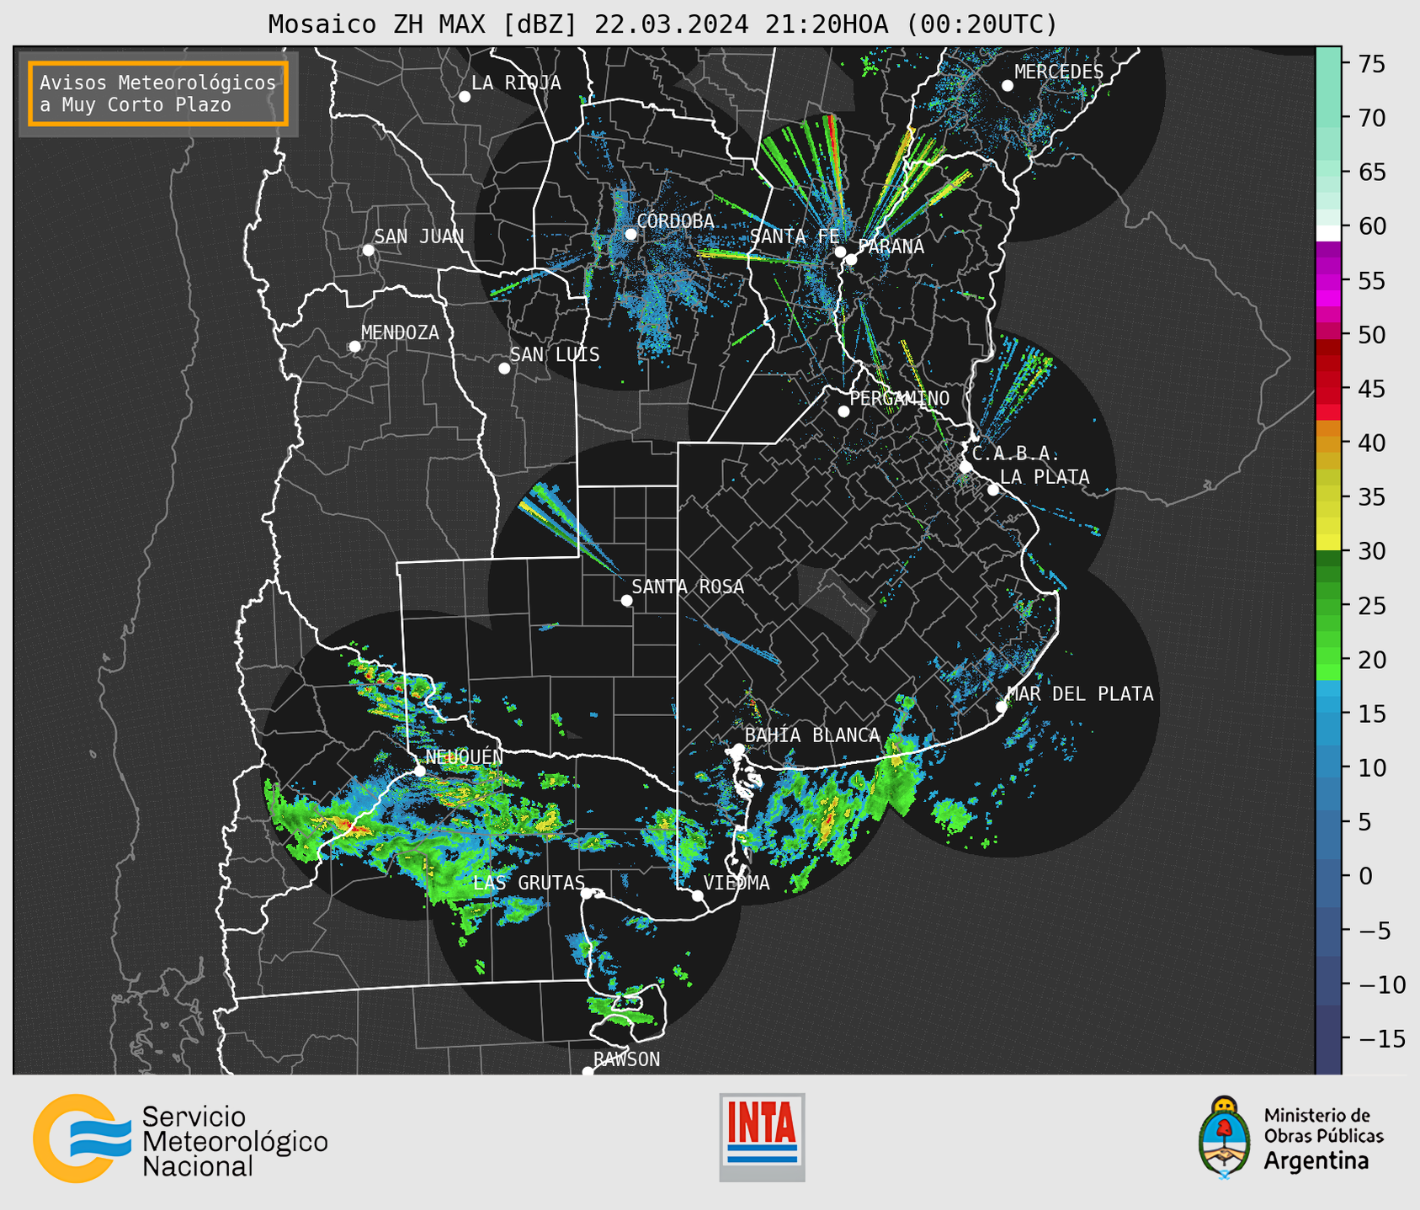Click the CÓRDOBA city marker dot
Image resolution: width=1420 pixels, height=1210 pixels.
pos(630,234)
